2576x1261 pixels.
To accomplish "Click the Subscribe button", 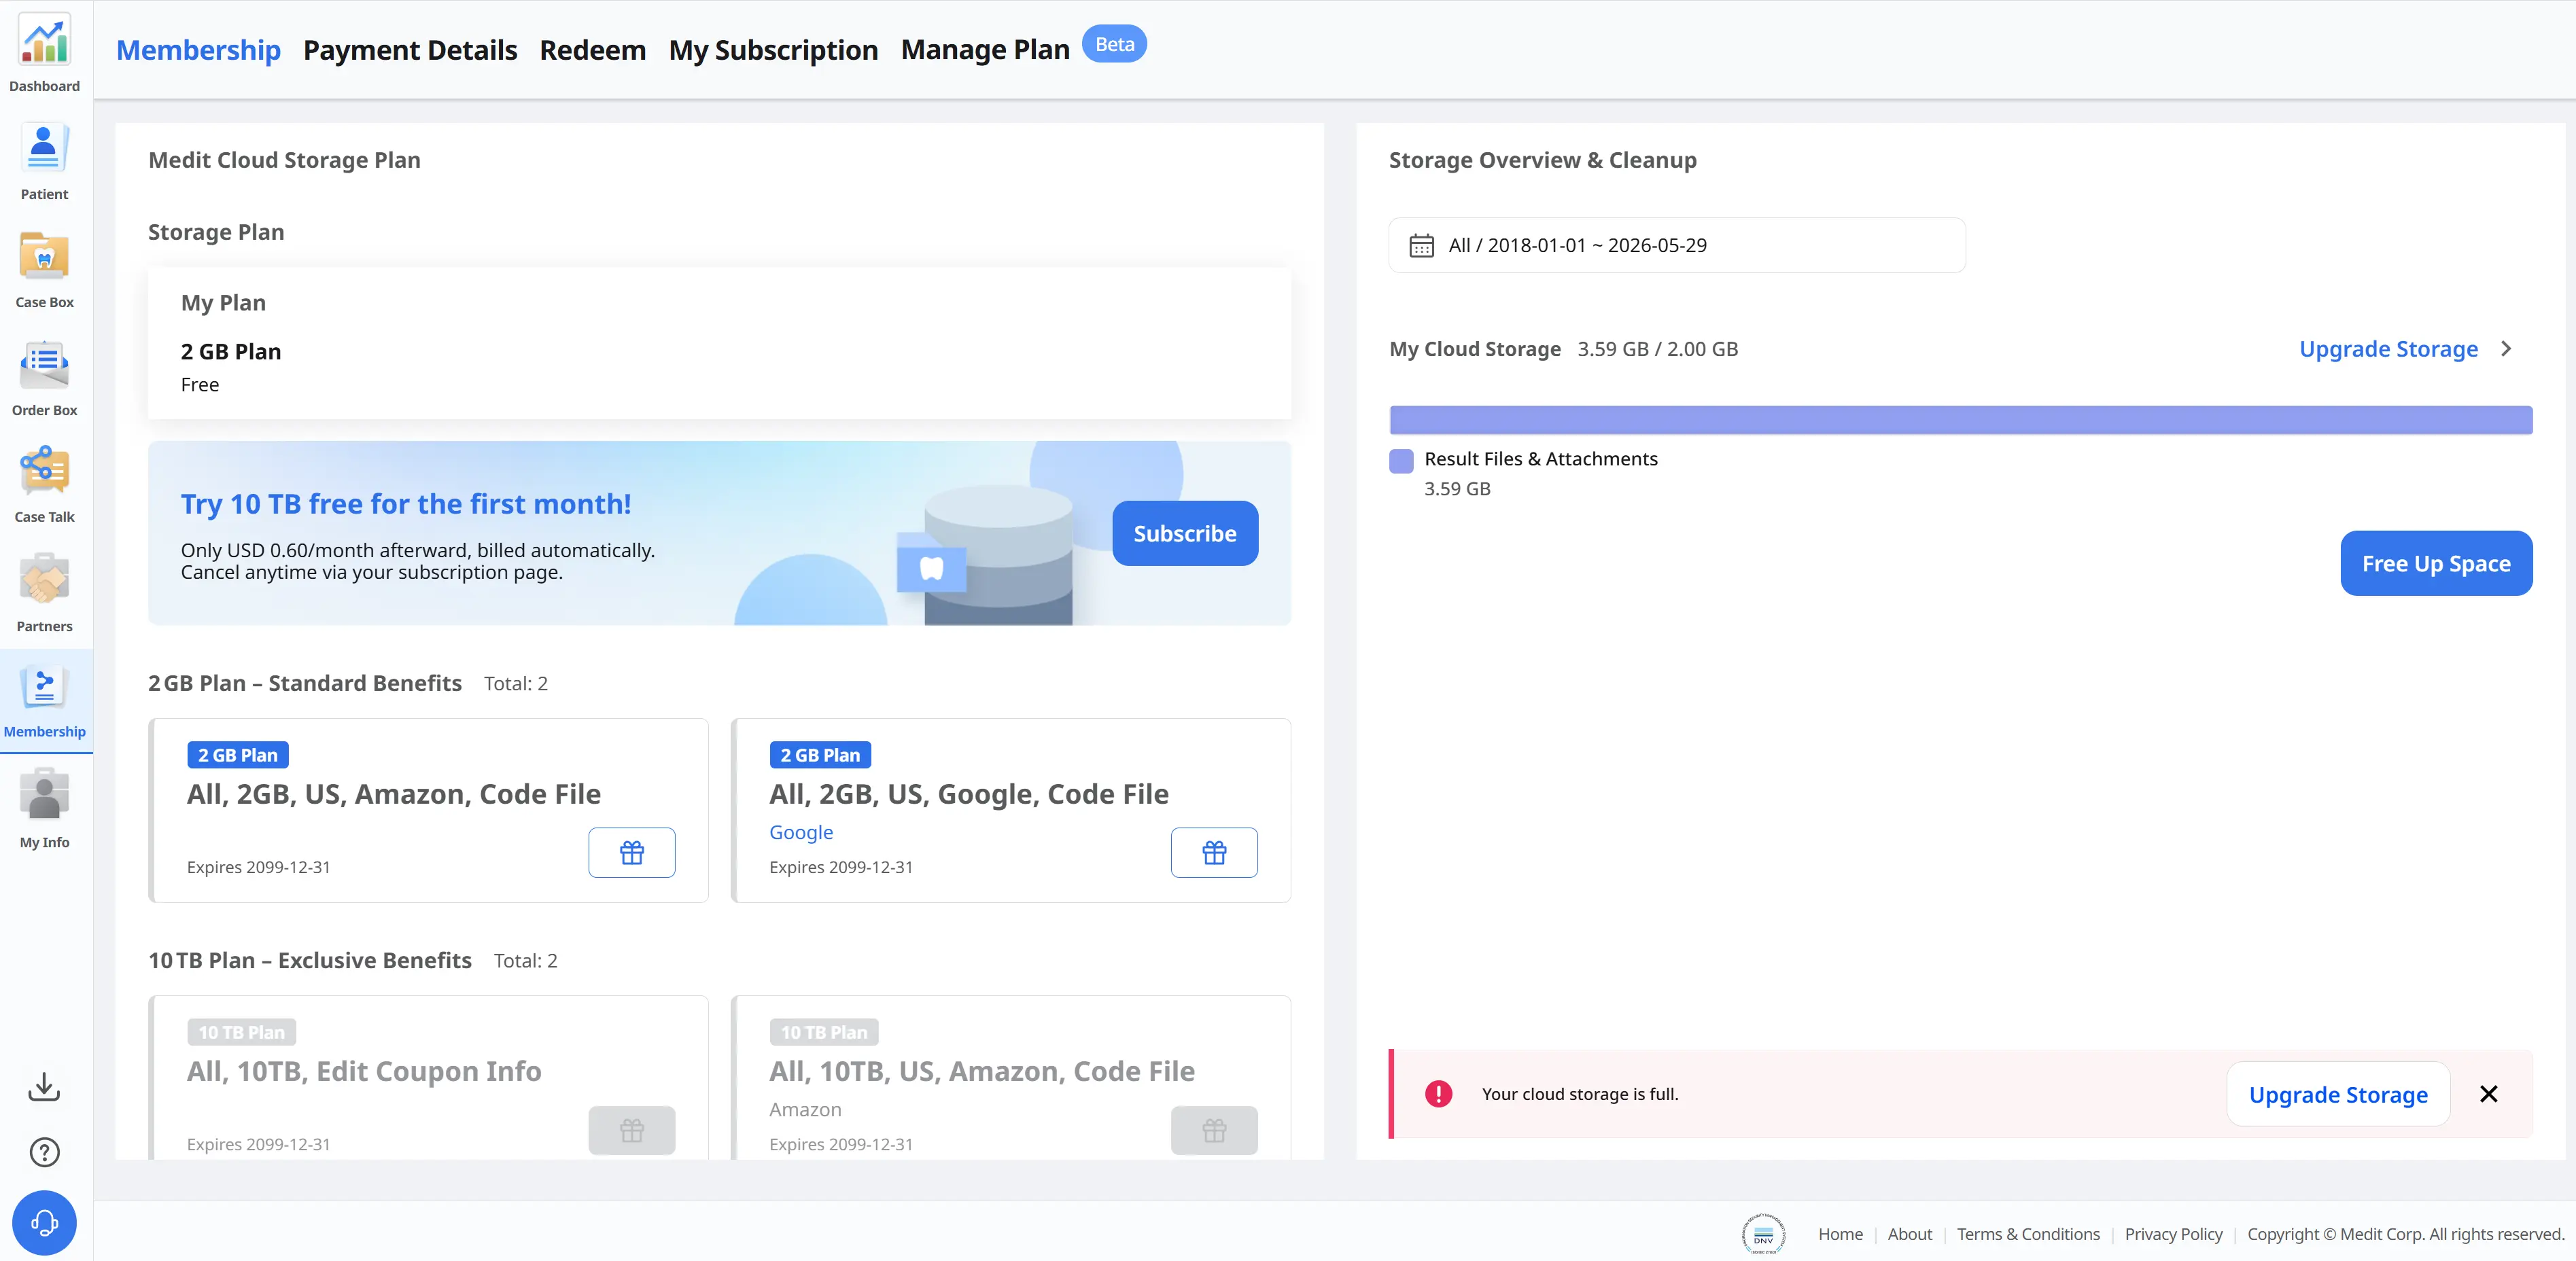I will [1185, 534].
